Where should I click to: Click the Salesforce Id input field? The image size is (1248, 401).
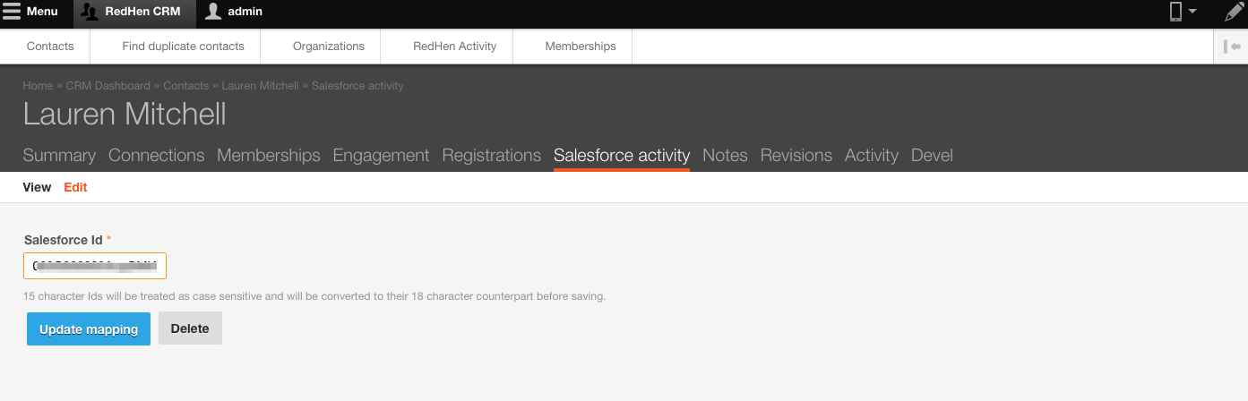(95, 266)
